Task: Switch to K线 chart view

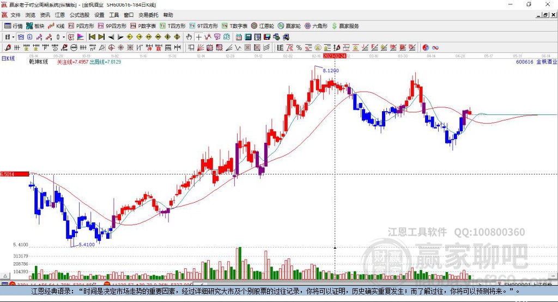Action: tap(56, 26)
